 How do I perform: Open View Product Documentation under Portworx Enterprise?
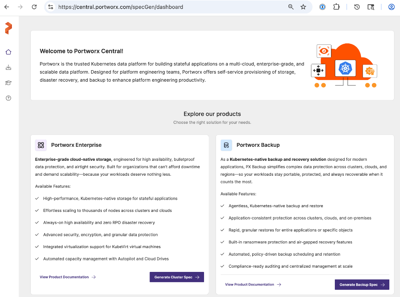(65, 277)
